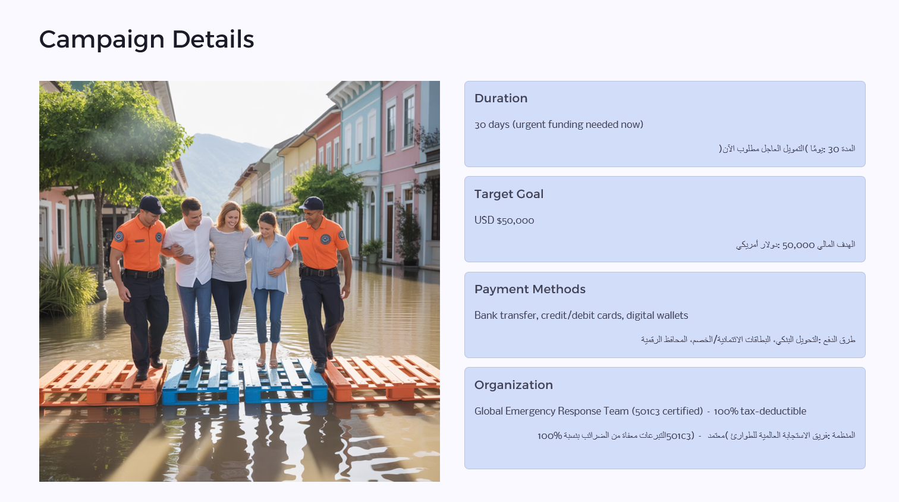The image size is (899, 502).
Task: Select the '30 days (urgent funding needed now)' text
Action: (x=558, y=124)
